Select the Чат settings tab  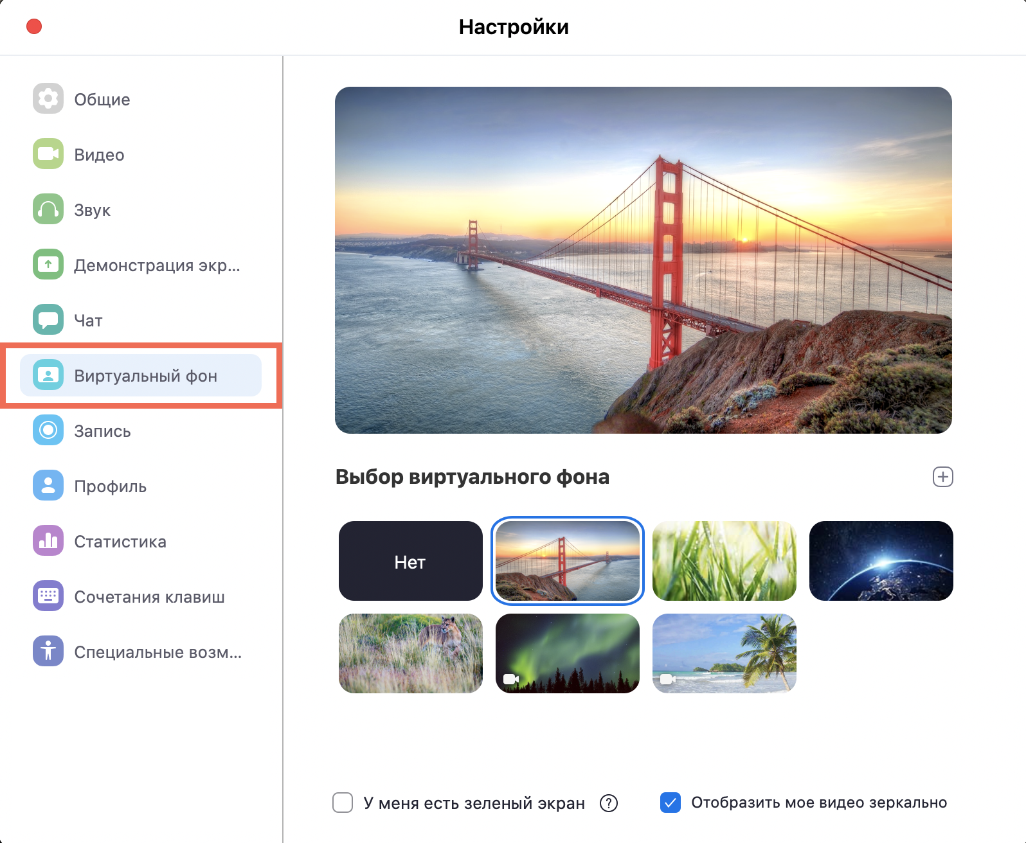pos(88,321)
